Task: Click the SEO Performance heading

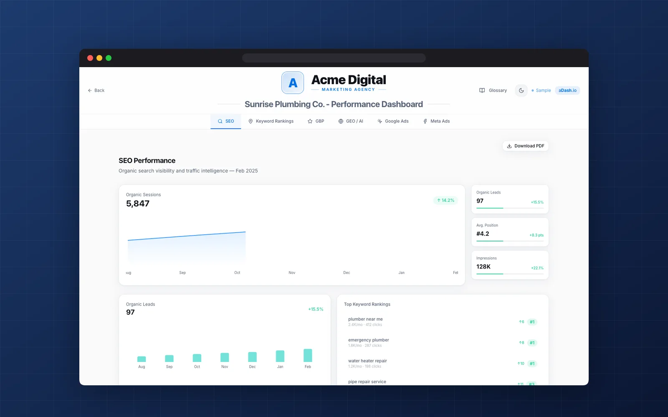Action: [147, 161]
